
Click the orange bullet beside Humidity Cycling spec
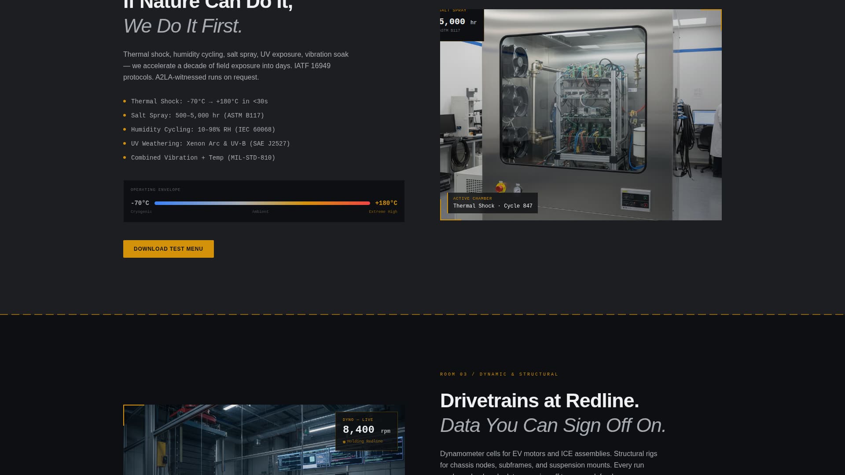(125, 129)
